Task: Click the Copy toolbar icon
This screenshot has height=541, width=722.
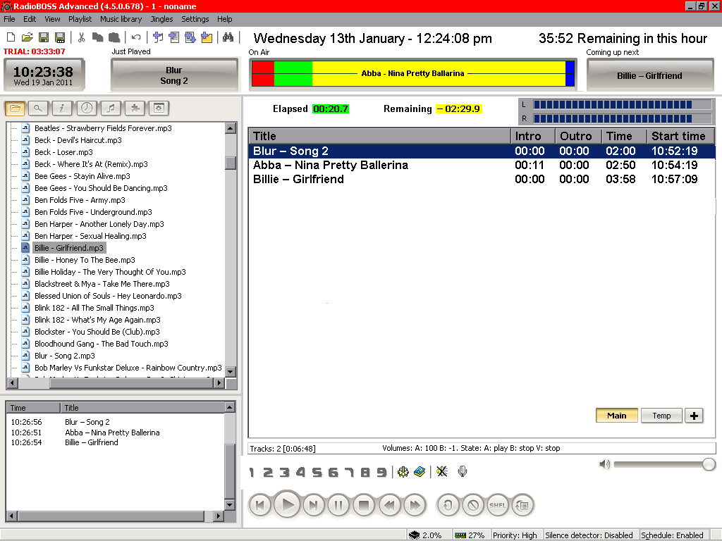Action: 97,37
